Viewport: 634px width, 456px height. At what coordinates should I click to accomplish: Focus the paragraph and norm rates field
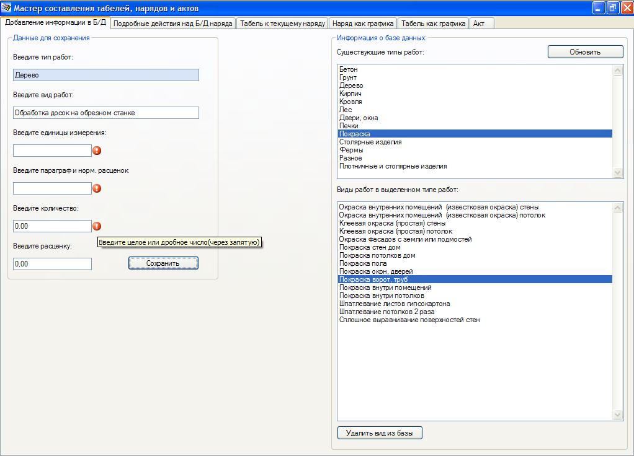pos(52,188)
